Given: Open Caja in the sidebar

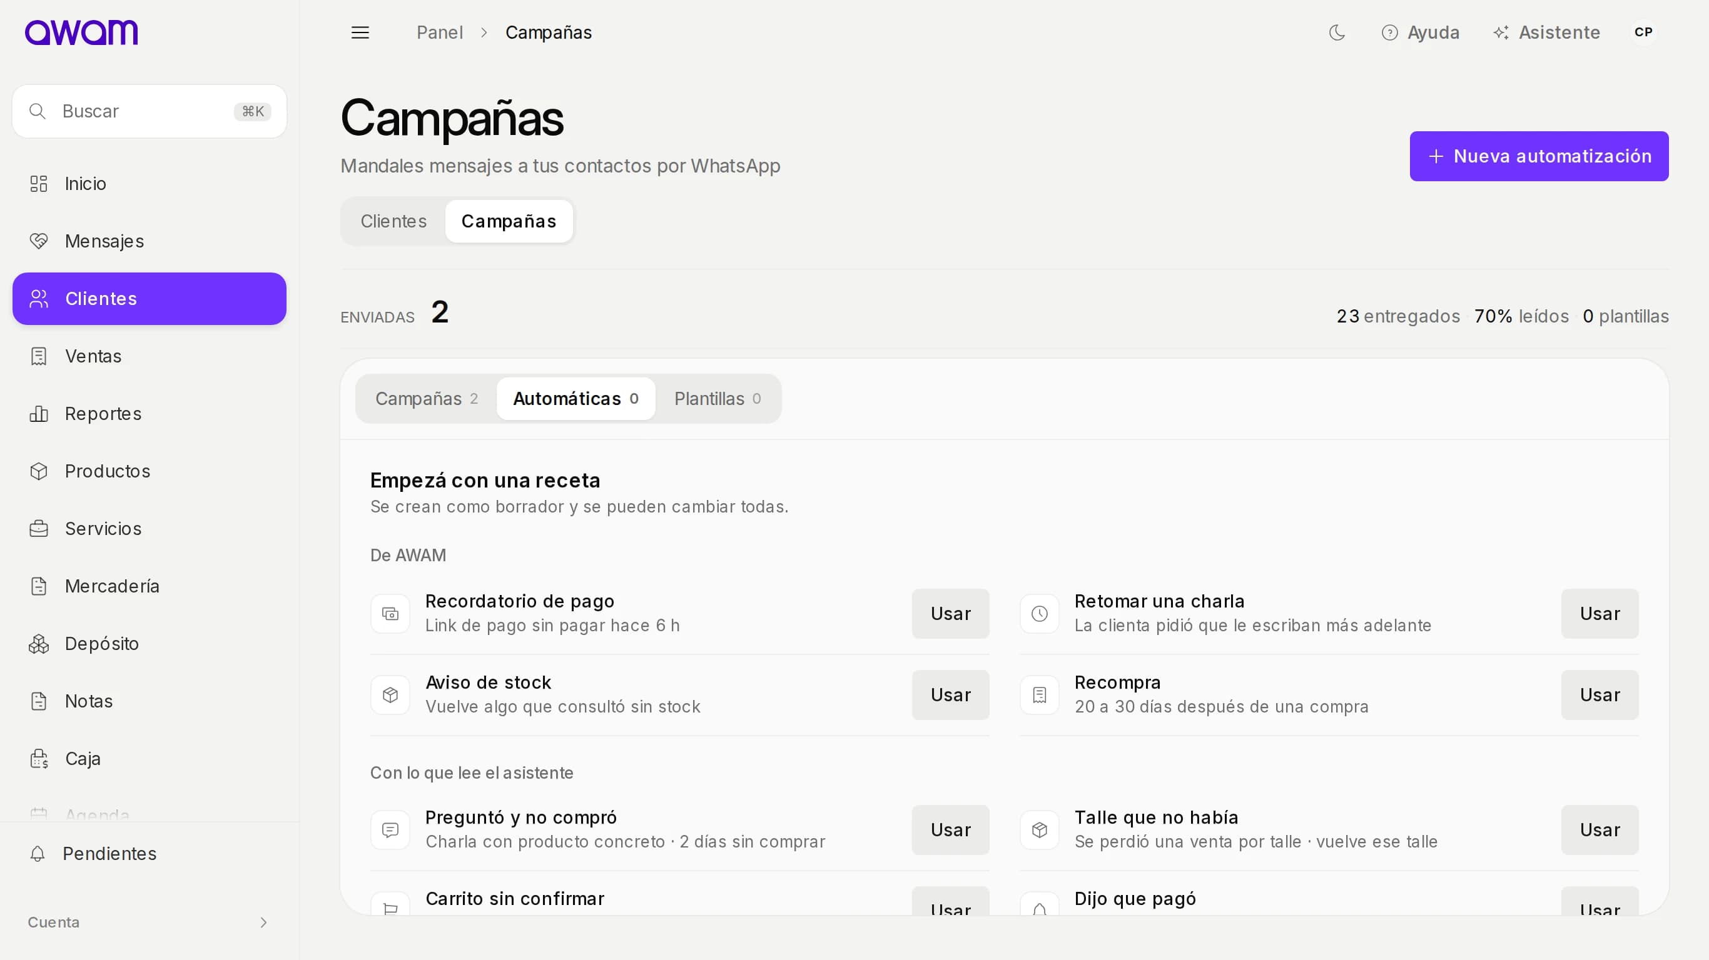Looking at the screenshot, I should [x=150, y=759].
